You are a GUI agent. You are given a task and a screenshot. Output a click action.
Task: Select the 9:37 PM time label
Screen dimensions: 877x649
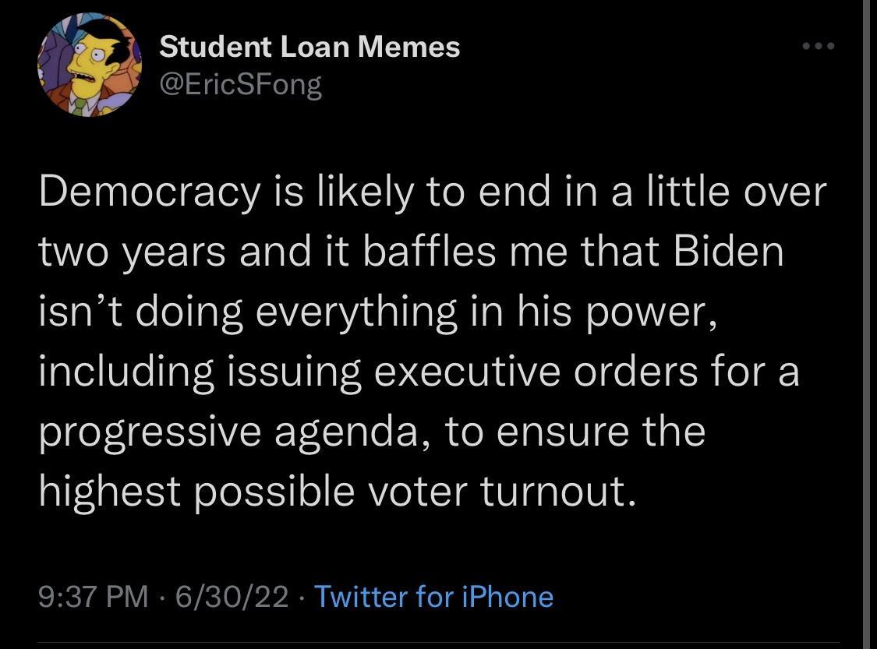(x=91, y=597)
